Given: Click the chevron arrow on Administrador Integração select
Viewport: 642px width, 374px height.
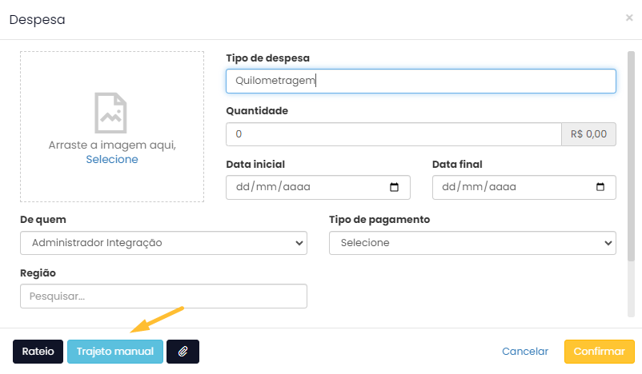Looking at the screenshot, I should coord(299,243).
